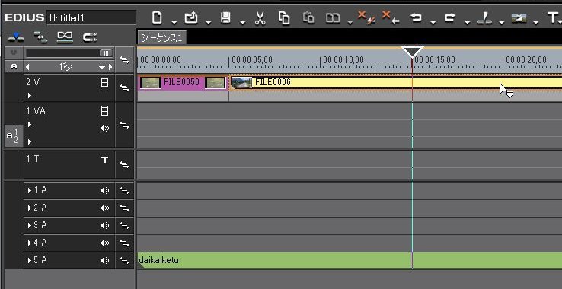Toggle insert/overwrite mode icon

coord(16,37)
